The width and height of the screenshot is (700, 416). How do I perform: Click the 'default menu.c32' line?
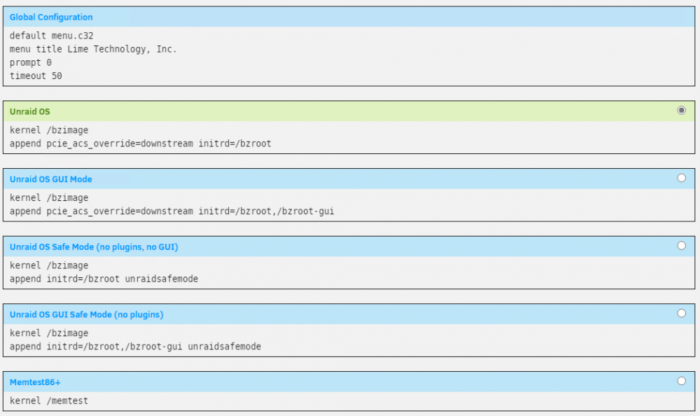point(51,36)
